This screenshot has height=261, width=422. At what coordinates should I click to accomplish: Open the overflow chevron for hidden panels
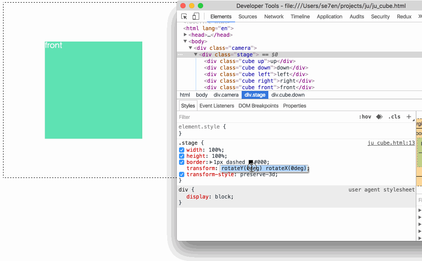click(x=419, y=16)
